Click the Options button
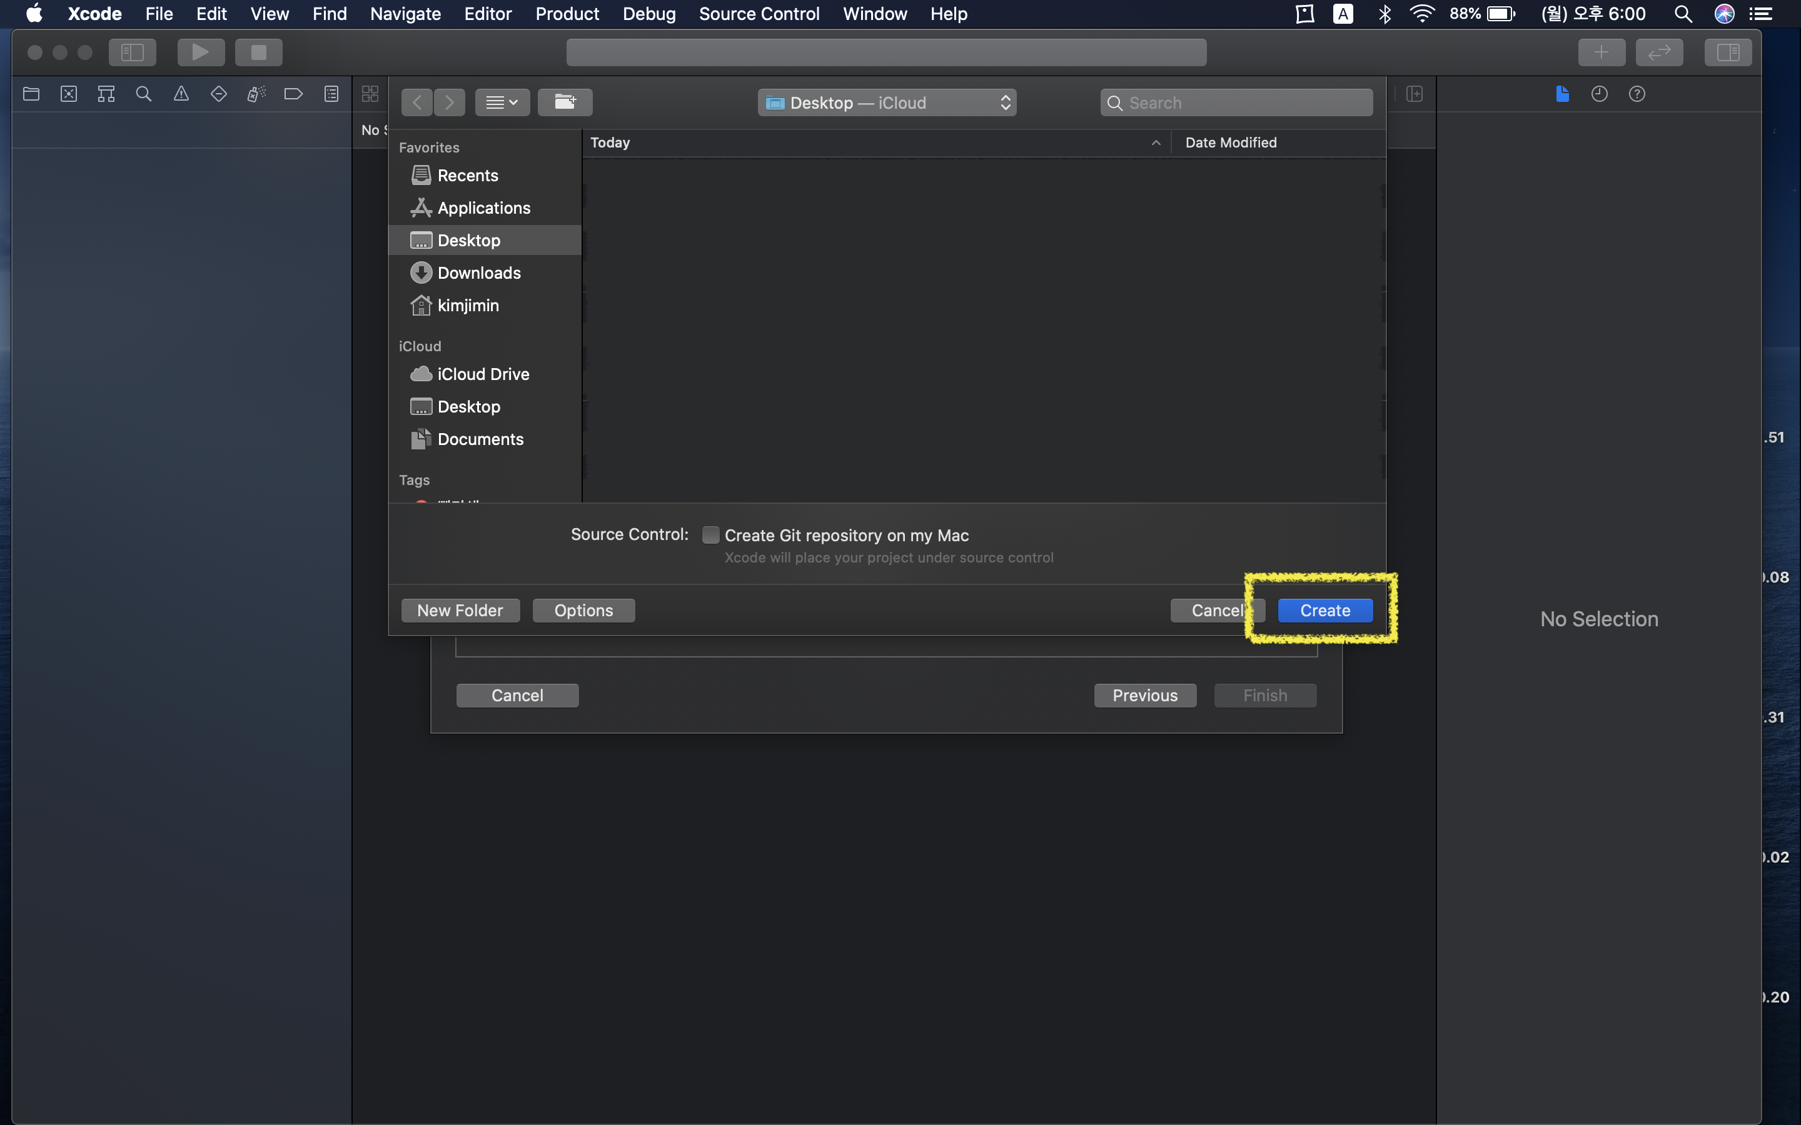 [x=583, y=610]
